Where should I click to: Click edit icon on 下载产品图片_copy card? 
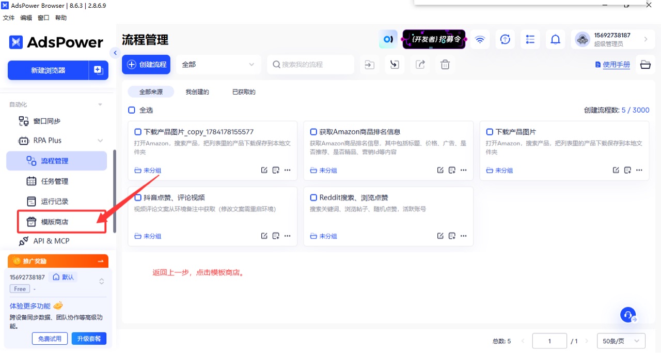(264, 170)
